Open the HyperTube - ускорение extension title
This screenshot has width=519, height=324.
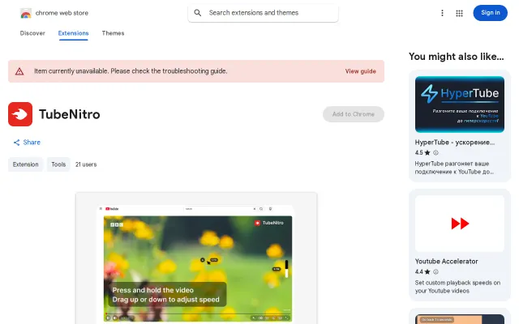point(455,143)
